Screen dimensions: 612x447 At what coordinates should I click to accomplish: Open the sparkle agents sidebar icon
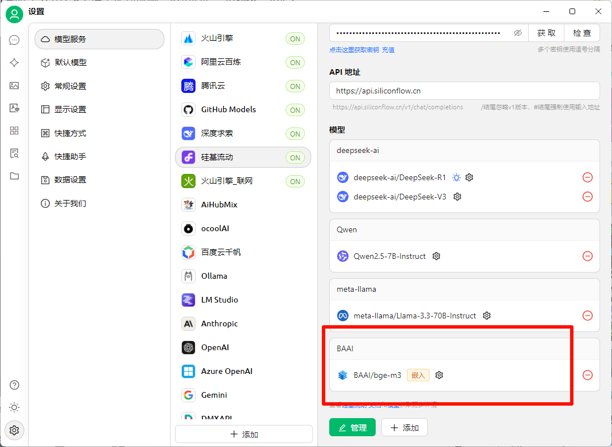pos(14,63)
